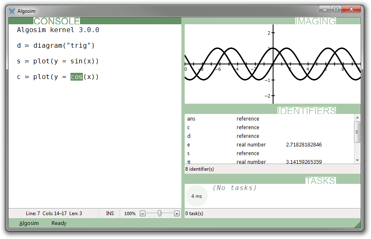Select the TASKS panel header
The image size is (371, 239).
pyautogui.click(x=320, y=181)
